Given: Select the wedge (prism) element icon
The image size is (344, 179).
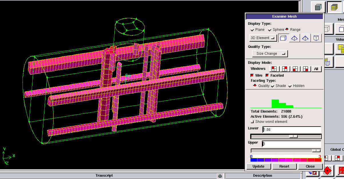Looking at the screenshot, I should click(x=316, y=38).
